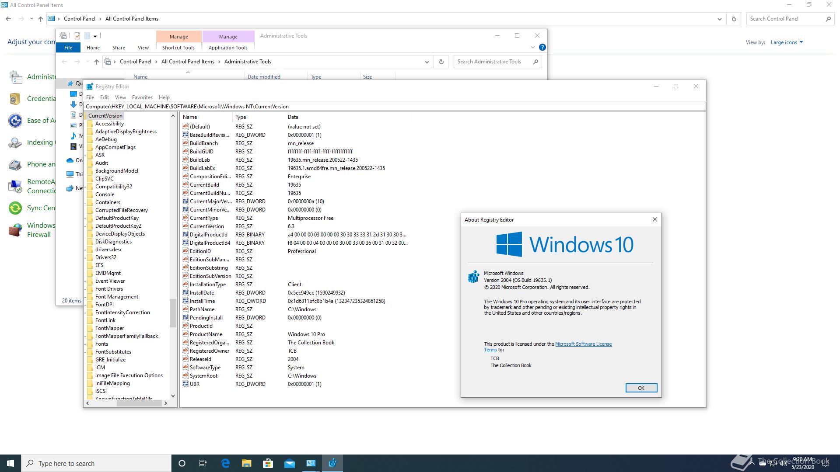This screenshot has width=840, height=472.
Task: Click the Registry Editor taskbar icon
Action: pyautogui.click(x=332, y=463)
